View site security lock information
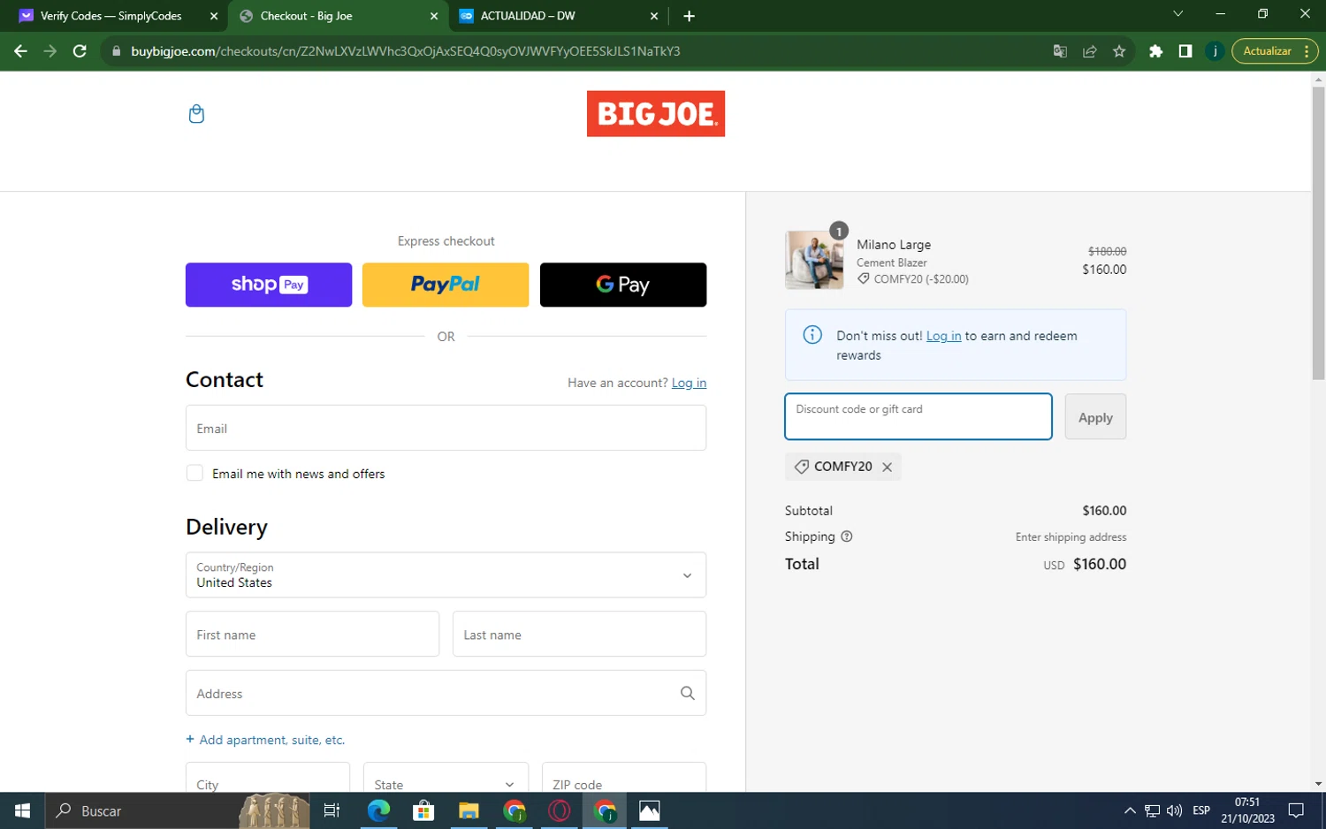This screenshot has width=1326, height=829. (116, 51)
